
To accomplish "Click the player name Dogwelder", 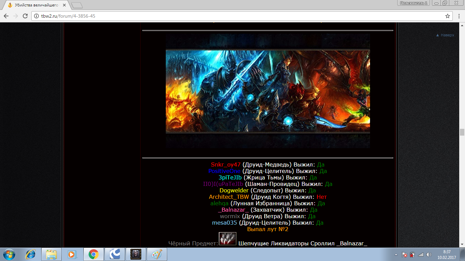I will pos(234,190).
